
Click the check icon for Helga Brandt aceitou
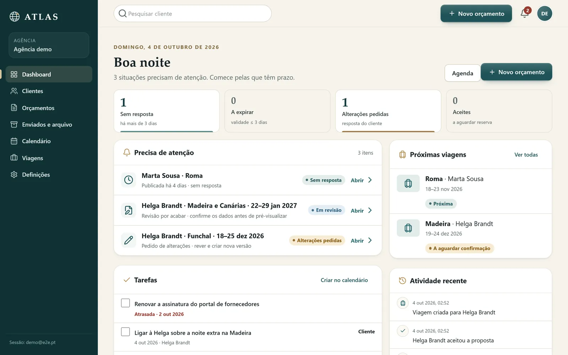(403, 331)
